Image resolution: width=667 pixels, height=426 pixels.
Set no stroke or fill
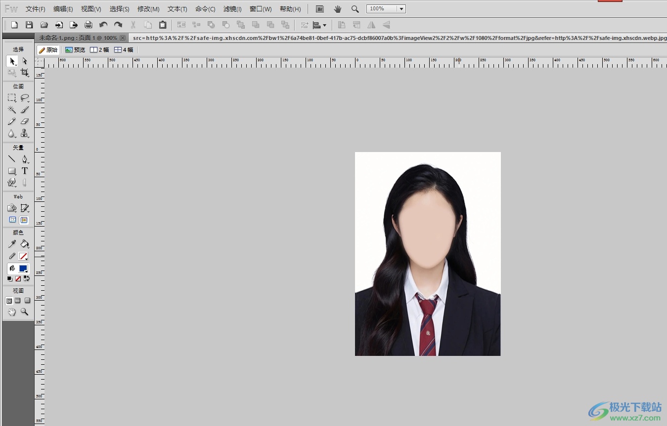click(x=18, y=279)
